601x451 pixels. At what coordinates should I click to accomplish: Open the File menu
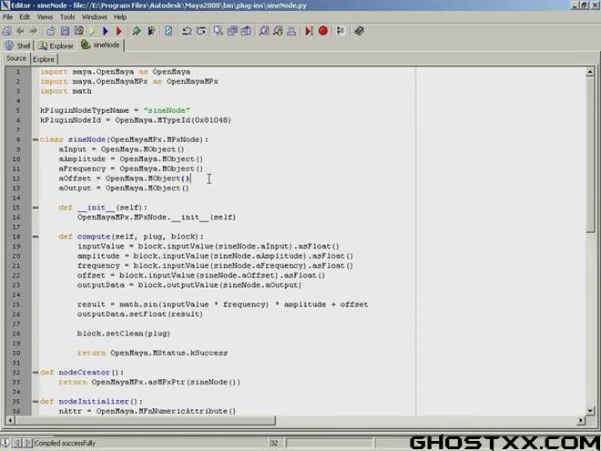pos(7,17)
